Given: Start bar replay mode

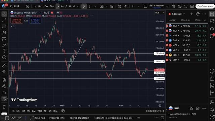Looking at the screenshot, I should (126, 6).
